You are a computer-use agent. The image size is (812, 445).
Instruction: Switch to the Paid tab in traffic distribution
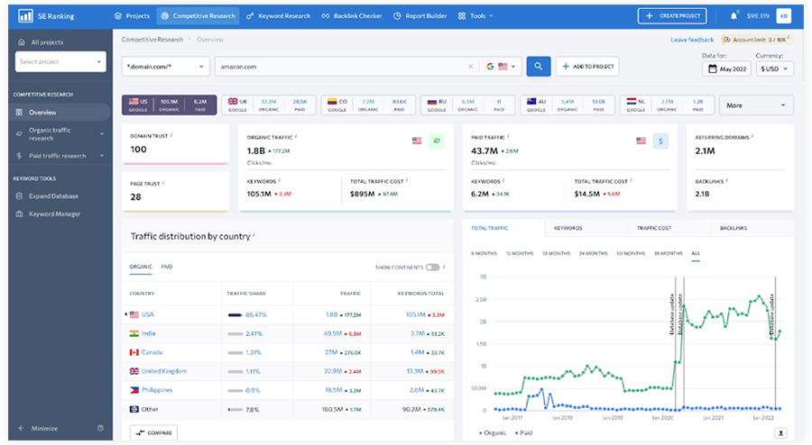point(166,267)
